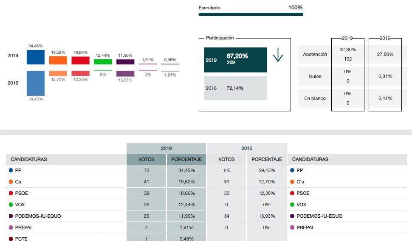Click PP's 2019 percentage 34,45% in table
This screenshot has height=241, width=412.
coord(186,170)
